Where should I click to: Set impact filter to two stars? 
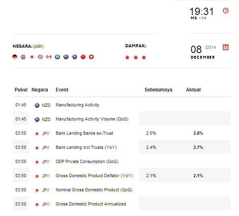click(x=136, y=57)
